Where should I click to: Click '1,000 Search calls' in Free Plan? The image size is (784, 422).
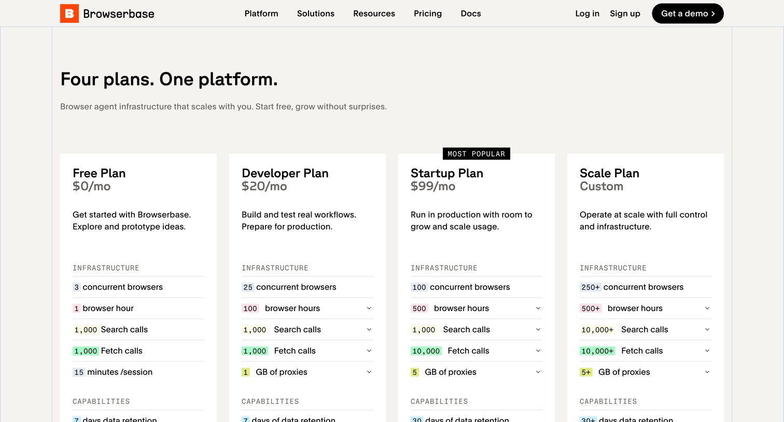click(110, 330)
